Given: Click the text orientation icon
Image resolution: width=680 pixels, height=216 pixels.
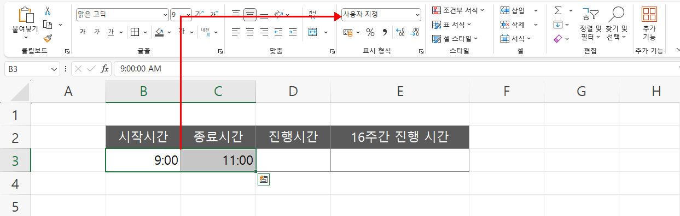Looking at the screenshot, I should [278, 14].
